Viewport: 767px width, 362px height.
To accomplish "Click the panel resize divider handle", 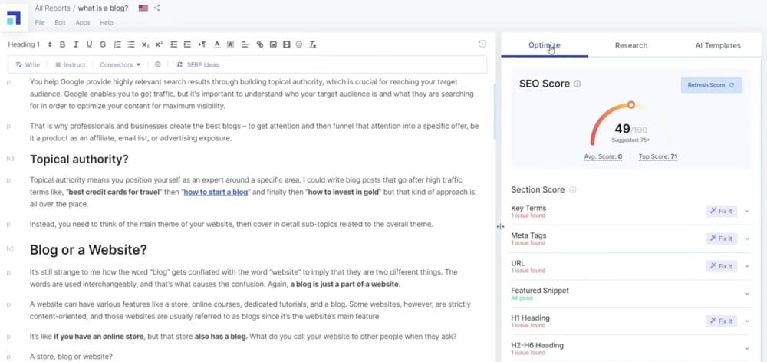I will [500, 226].
